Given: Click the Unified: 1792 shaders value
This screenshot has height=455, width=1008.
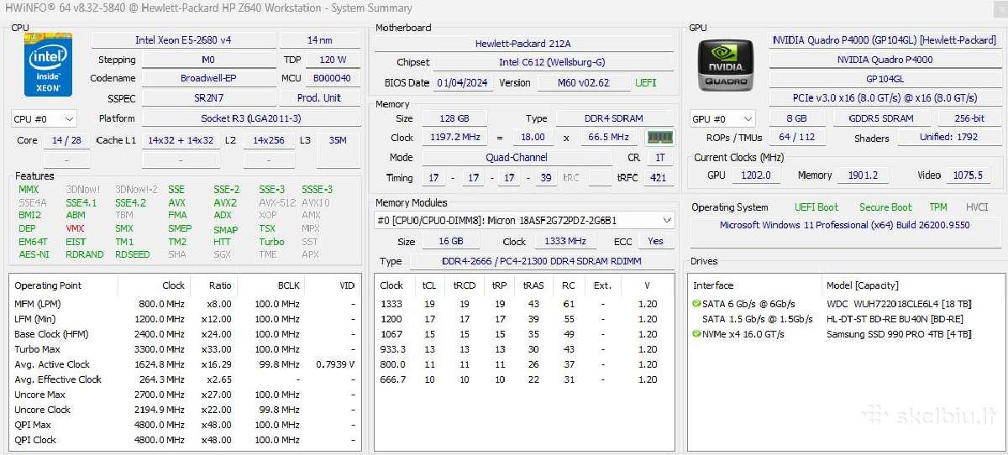Looking at the screenshot, I should (x=948, y=138).
